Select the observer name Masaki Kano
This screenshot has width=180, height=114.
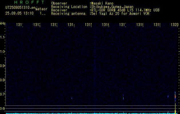click(x=102, y=3)
